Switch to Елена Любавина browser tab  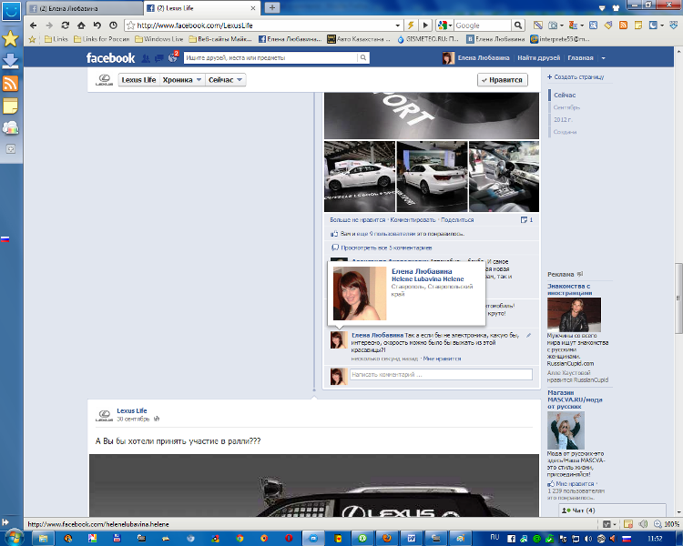tap(84, 8)
